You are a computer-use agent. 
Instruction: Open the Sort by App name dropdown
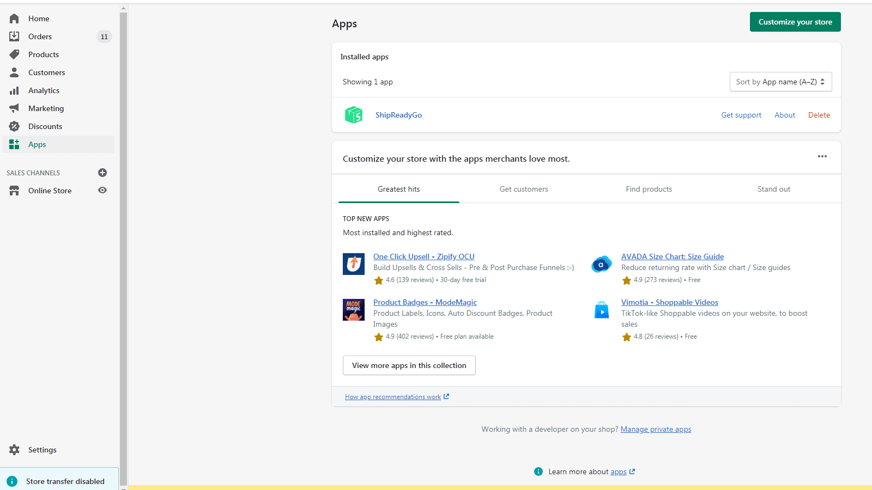point(780,81)
